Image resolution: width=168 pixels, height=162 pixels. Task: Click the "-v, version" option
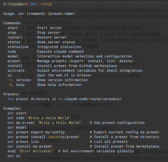coord(19,80)
